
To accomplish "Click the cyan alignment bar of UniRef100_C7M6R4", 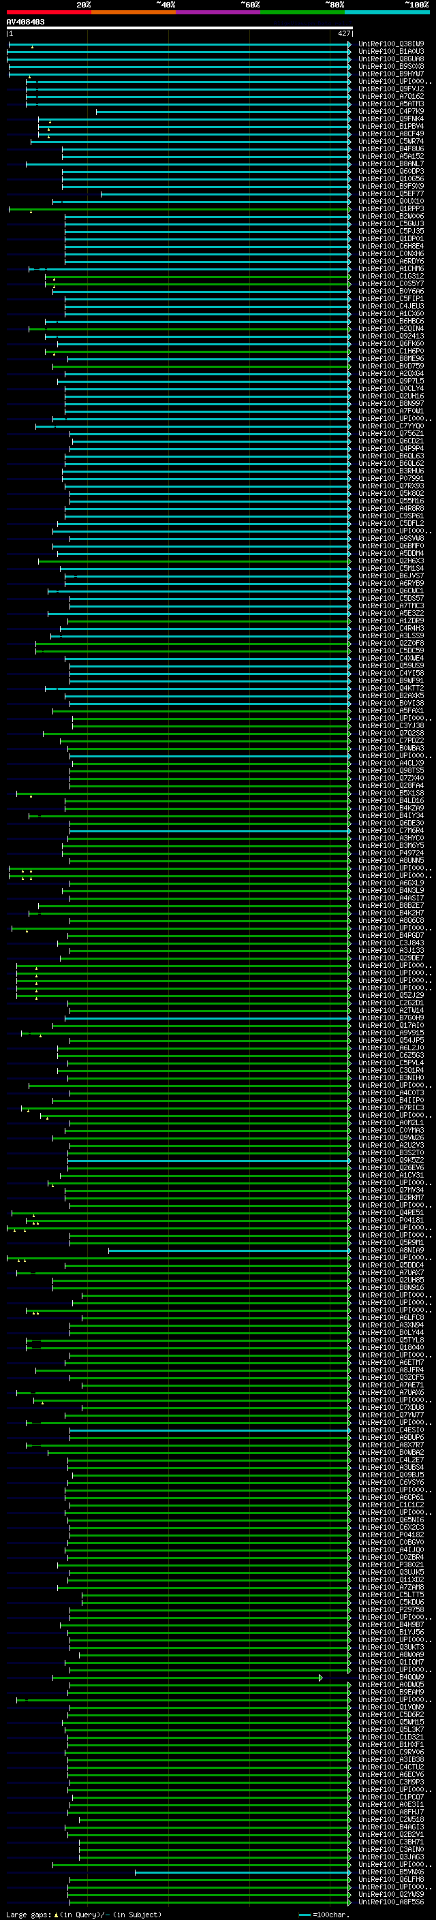I will click(211, 831).
